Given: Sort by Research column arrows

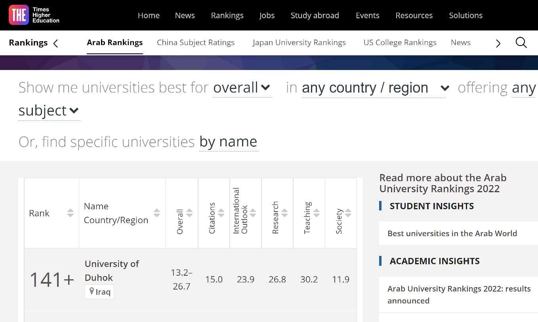Looking at the screenshot, I should click(284, 213).
